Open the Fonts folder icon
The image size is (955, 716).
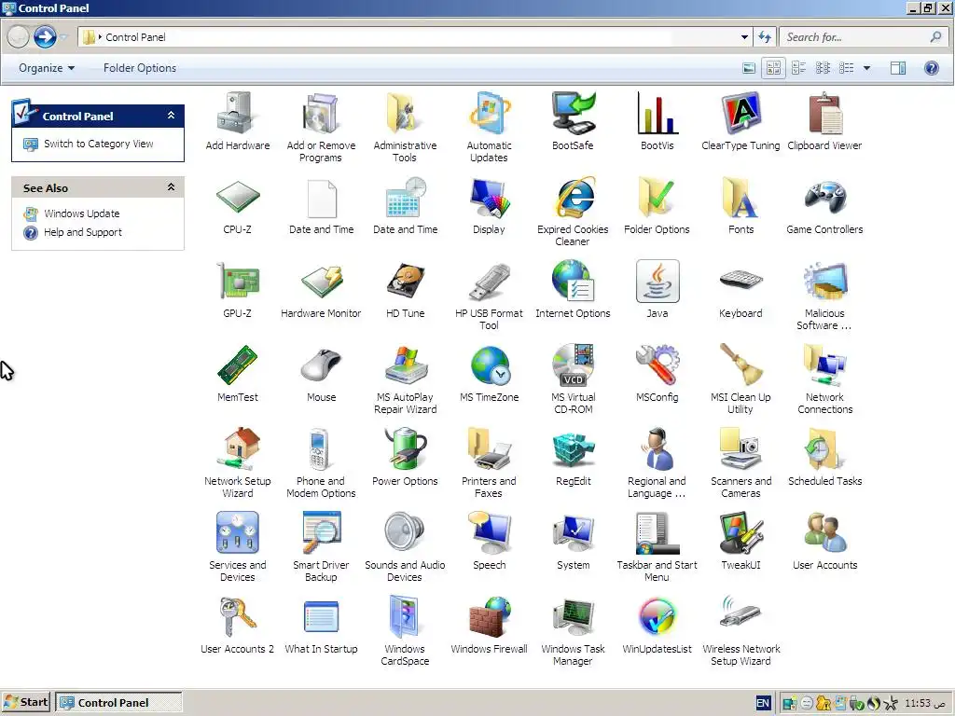pyautogui.click(x=740, y=206)
